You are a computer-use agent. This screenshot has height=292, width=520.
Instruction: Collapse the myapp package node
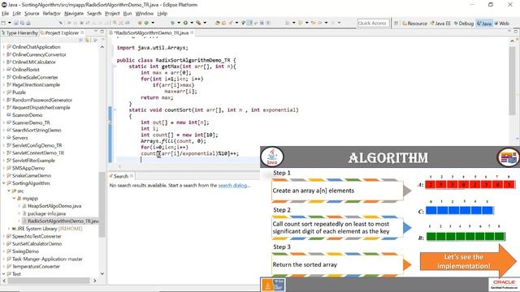(x=15, y=198)
